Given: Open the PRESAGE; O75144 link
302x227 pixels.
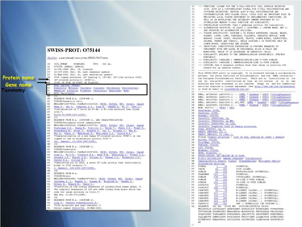Looking at the screenshot, I should point(209,145).
